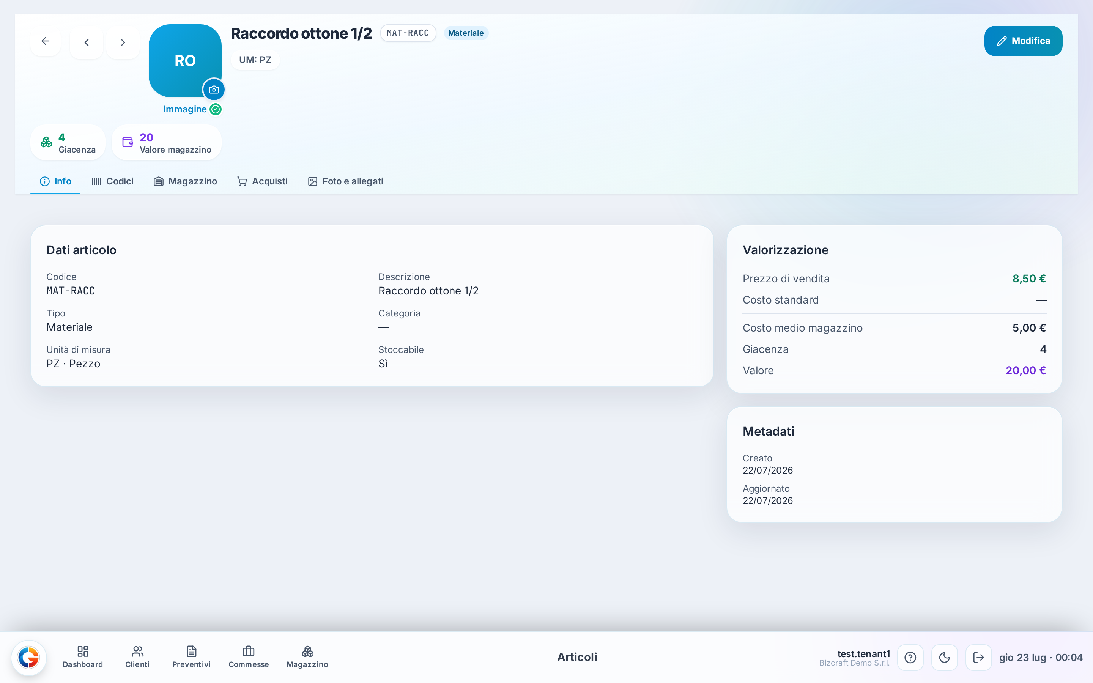
Task: Switch to the Foto e allegati tab
Action: coord(345,182)
